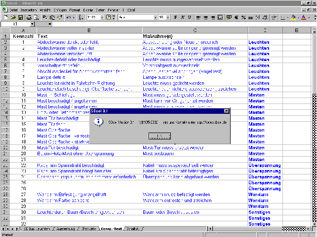Expand the Borders style dropdown arrow
Viewport: 317px width, 237px height.
[288, 18]
